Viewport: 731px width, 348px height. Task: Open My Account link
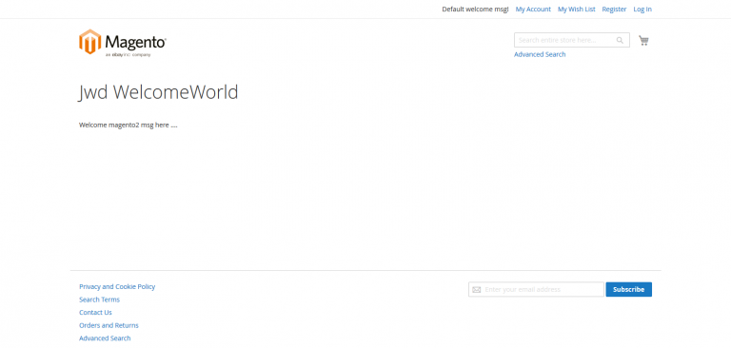coord(533,10)
